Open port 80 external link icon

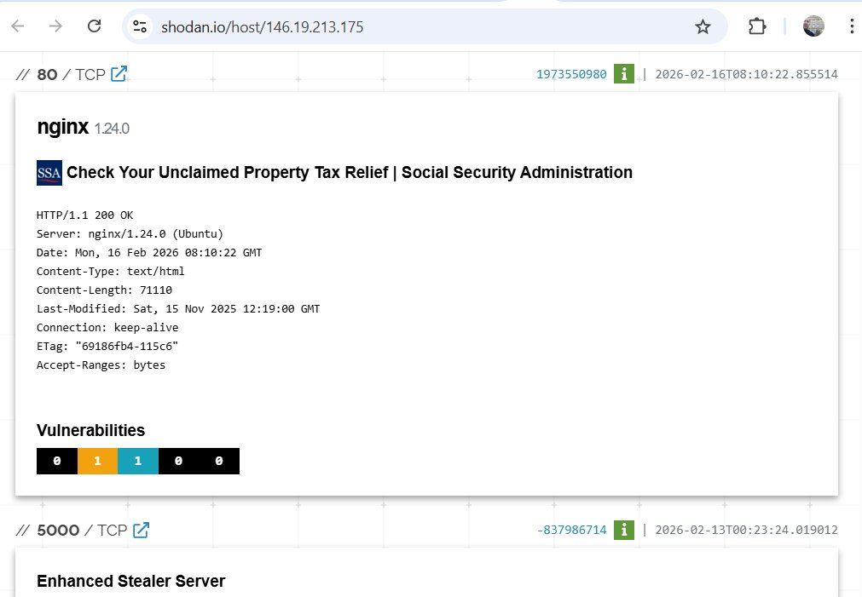tap(119, 73)
